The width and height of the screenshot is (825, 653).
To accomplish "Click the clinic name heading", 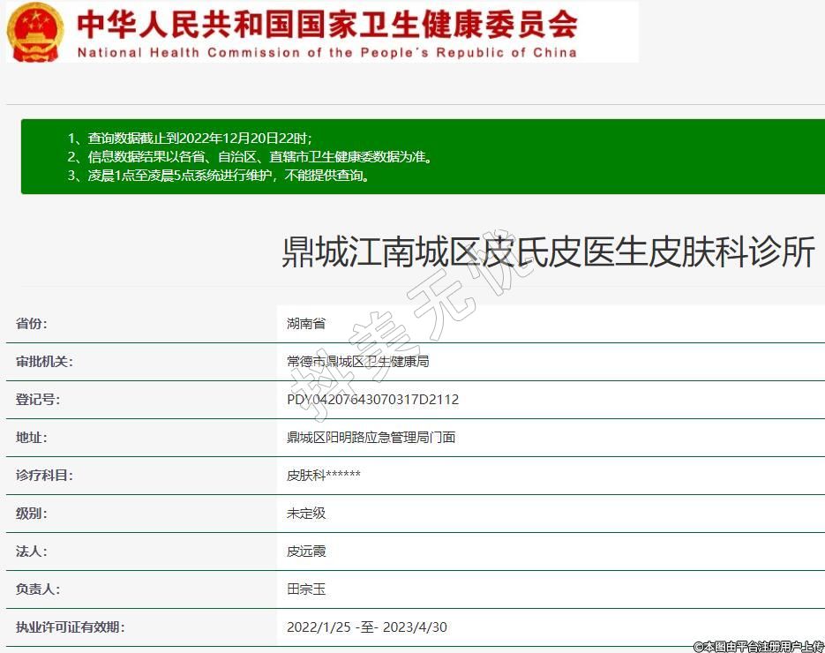I will 548,252.
